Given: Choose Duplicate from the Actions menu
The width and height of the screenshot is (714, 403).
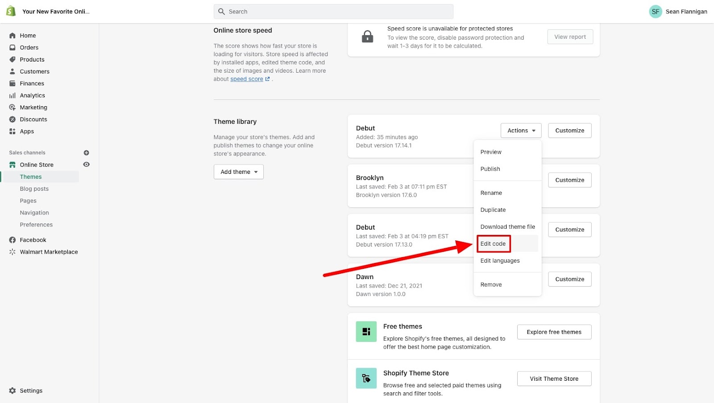Looking at the screenshot, I should [493, 210].
